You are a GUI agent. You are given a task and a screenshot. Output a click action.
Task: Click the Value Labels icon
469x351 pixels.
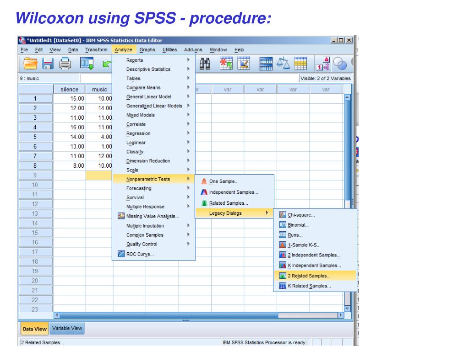323,64
